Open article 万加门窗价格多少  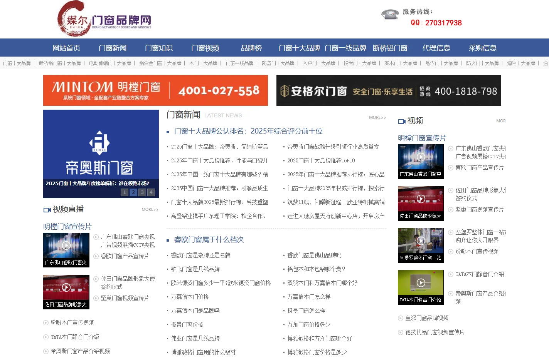[x=309, y=325]
